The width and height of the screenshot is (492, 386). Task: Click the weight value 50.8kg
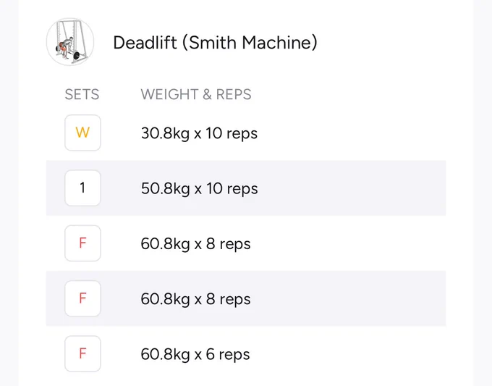(x=166, y=189)
